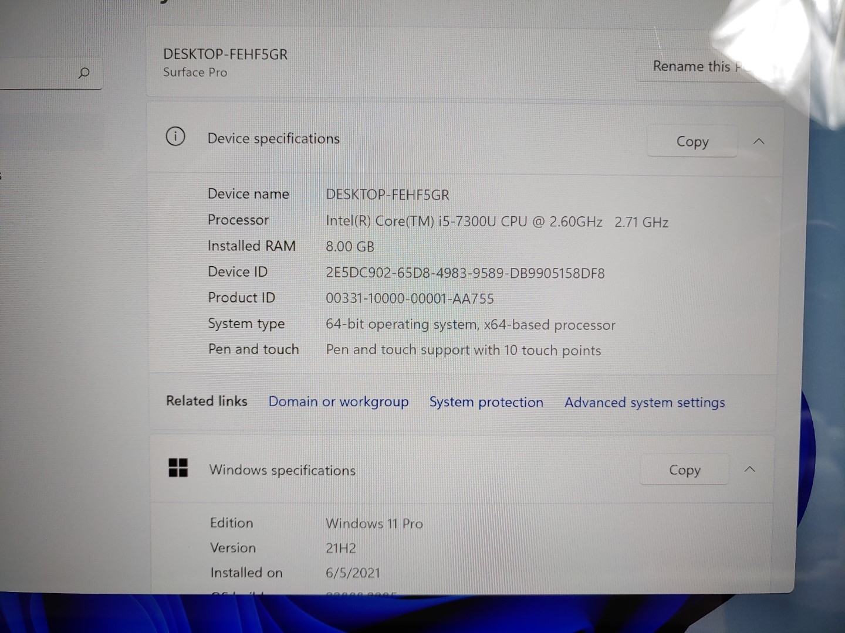Collapse the Device specifications section

(759, 141)
